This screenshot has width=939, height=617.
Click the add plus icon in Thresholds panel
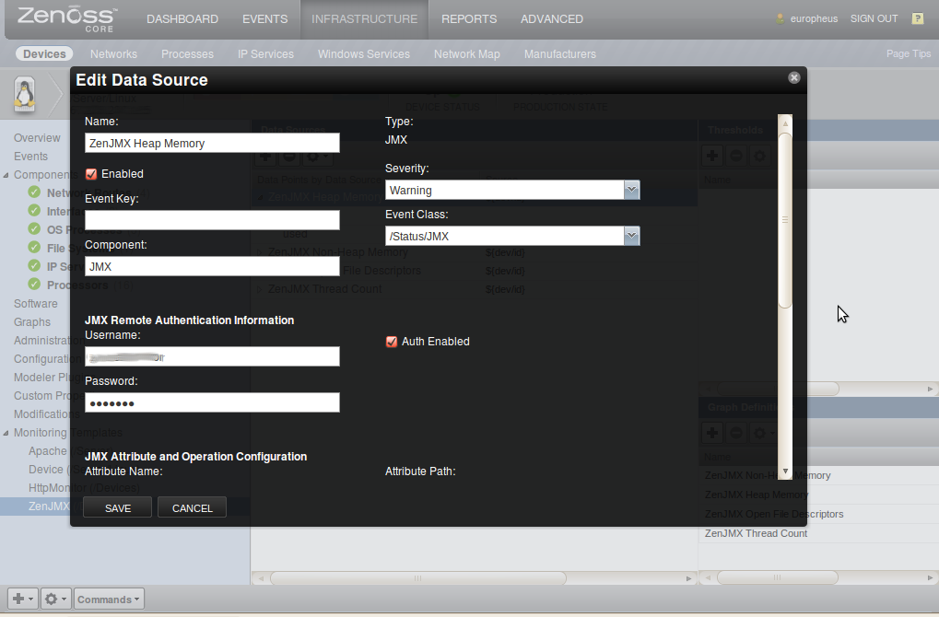(712, 156)
